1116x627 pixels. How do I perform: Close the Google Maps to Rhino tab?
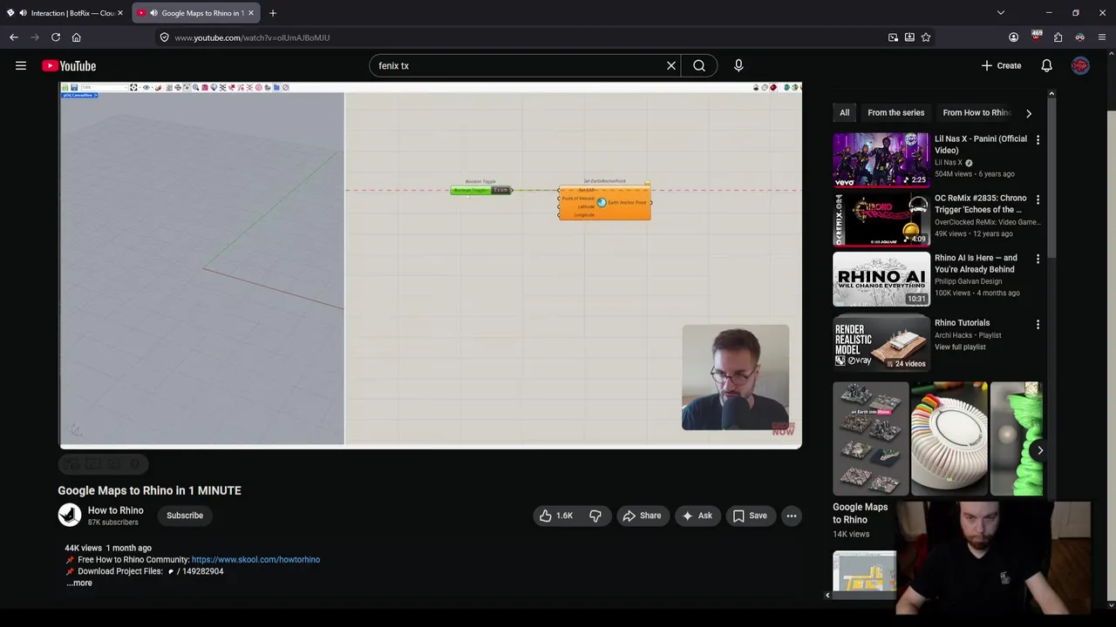(250, 13)
